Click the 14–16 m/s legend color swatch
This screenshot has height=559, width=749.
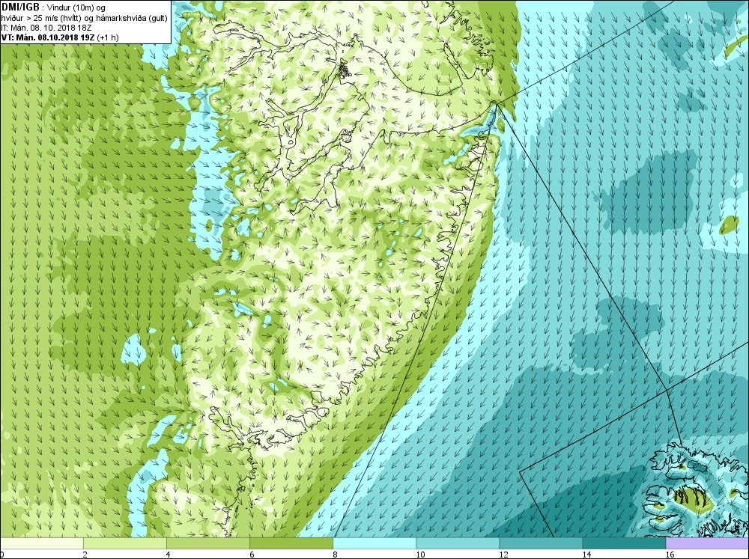tap(624, 543)
